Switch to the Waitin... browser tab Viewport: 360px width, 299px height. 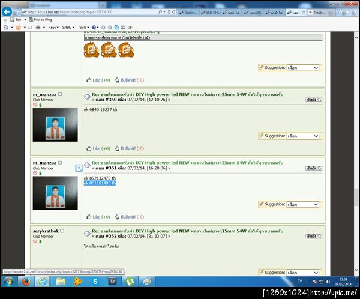[189, 13]
